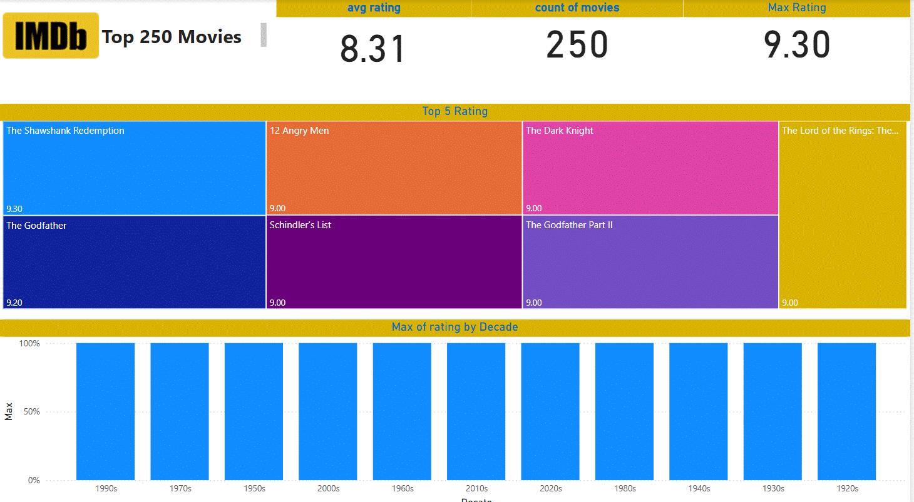Click the 'Top 5 Rating' chart title
Viewport: 914px width, 502px height.
[x=455, y=111]
